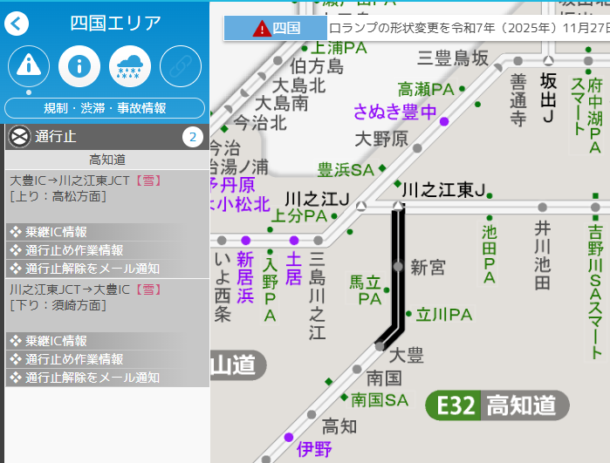Click the 新宮 interchange marker
This screenshot has width=610, height=463.
click(398, 267)
